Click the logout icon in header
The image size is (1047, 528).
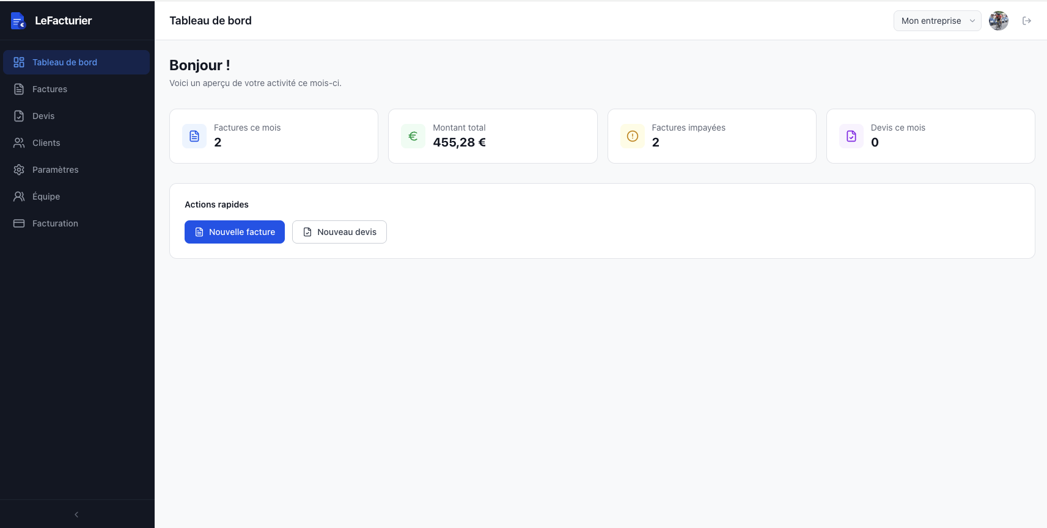pyautogui.click(x=1027, y=21)
